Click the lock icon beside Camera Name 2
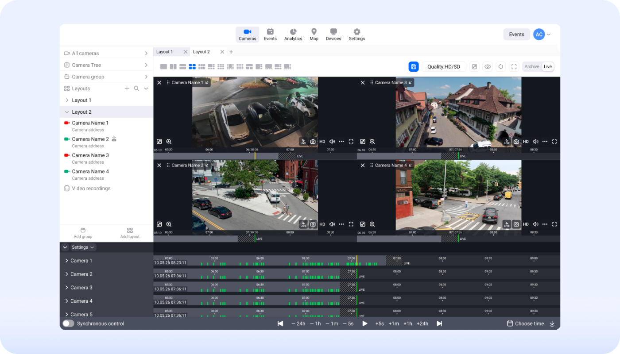The width and height of the screenshot is (620, 354). coord(114,139)
